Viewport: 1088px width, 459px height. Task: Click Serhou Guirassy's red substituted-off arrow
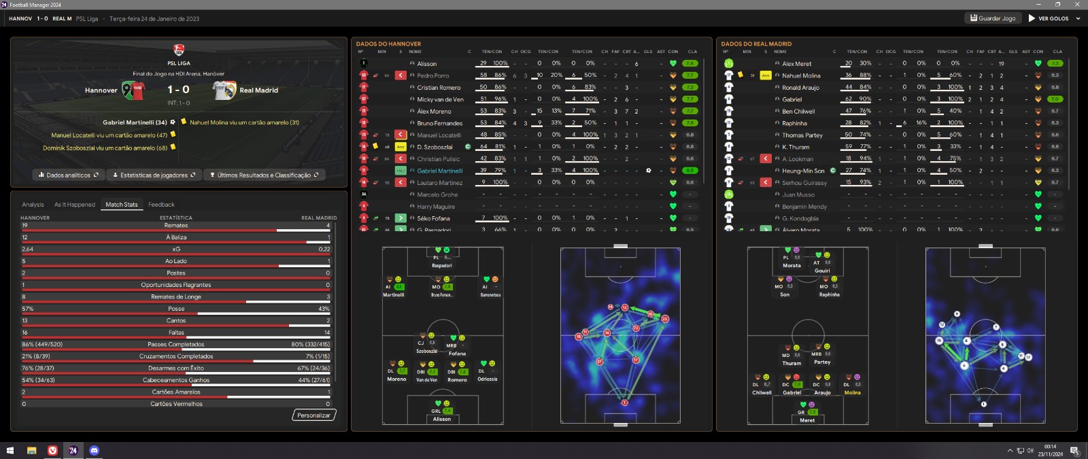pos(766,182)
